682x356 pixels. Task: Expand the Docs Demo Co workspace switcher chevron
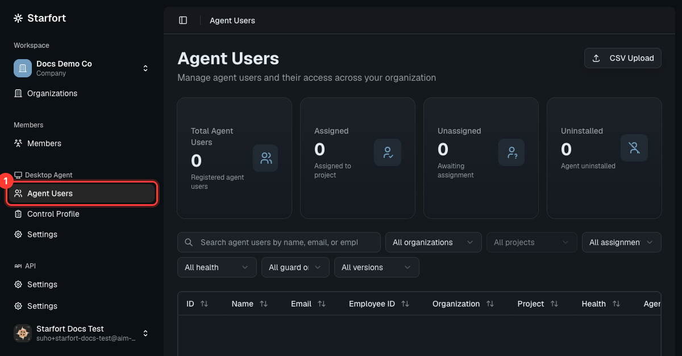(145, 68)
